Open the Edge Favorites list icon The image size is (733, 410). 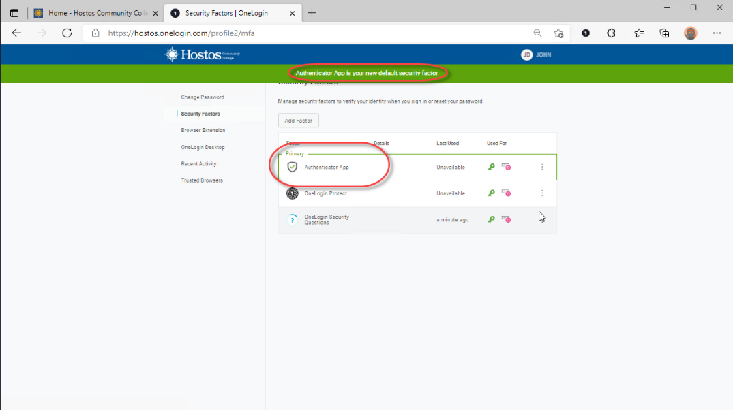(x=639, y=33)
